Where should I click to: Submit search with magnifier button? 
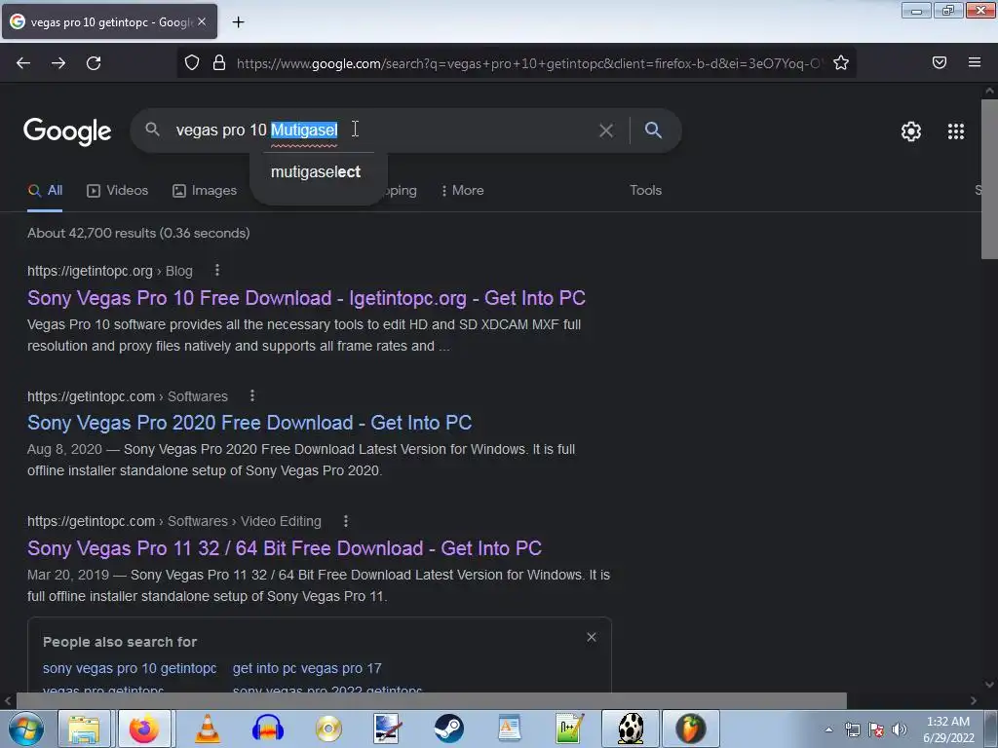tap(653, 131)
